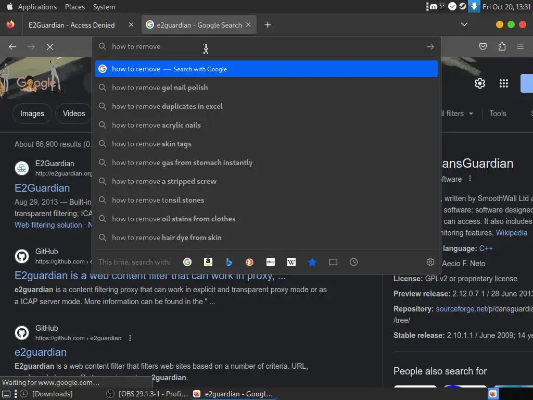This screenshot has width=533, height=400.
Task: Search with Bing one-off engine icon
Action: pos(229,262)
